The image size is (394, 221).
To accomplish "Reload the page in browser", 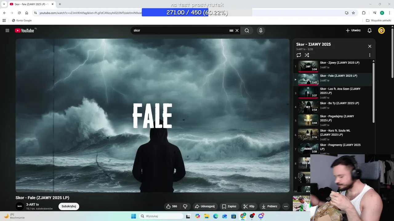I will 19,13.
